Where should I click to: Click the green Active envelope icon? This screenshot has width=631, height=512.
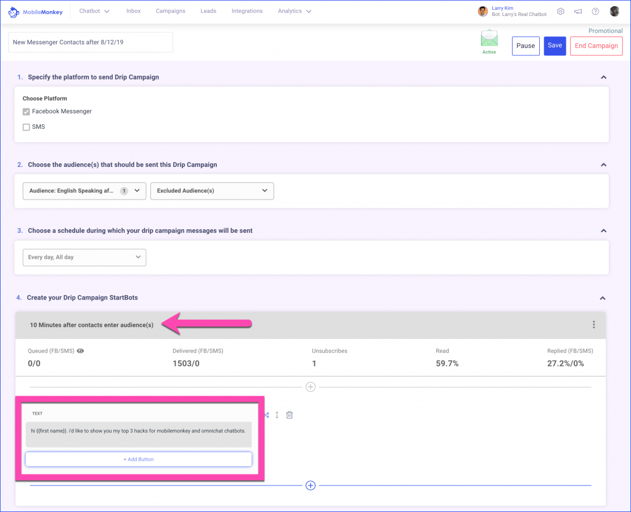(489, 38)
